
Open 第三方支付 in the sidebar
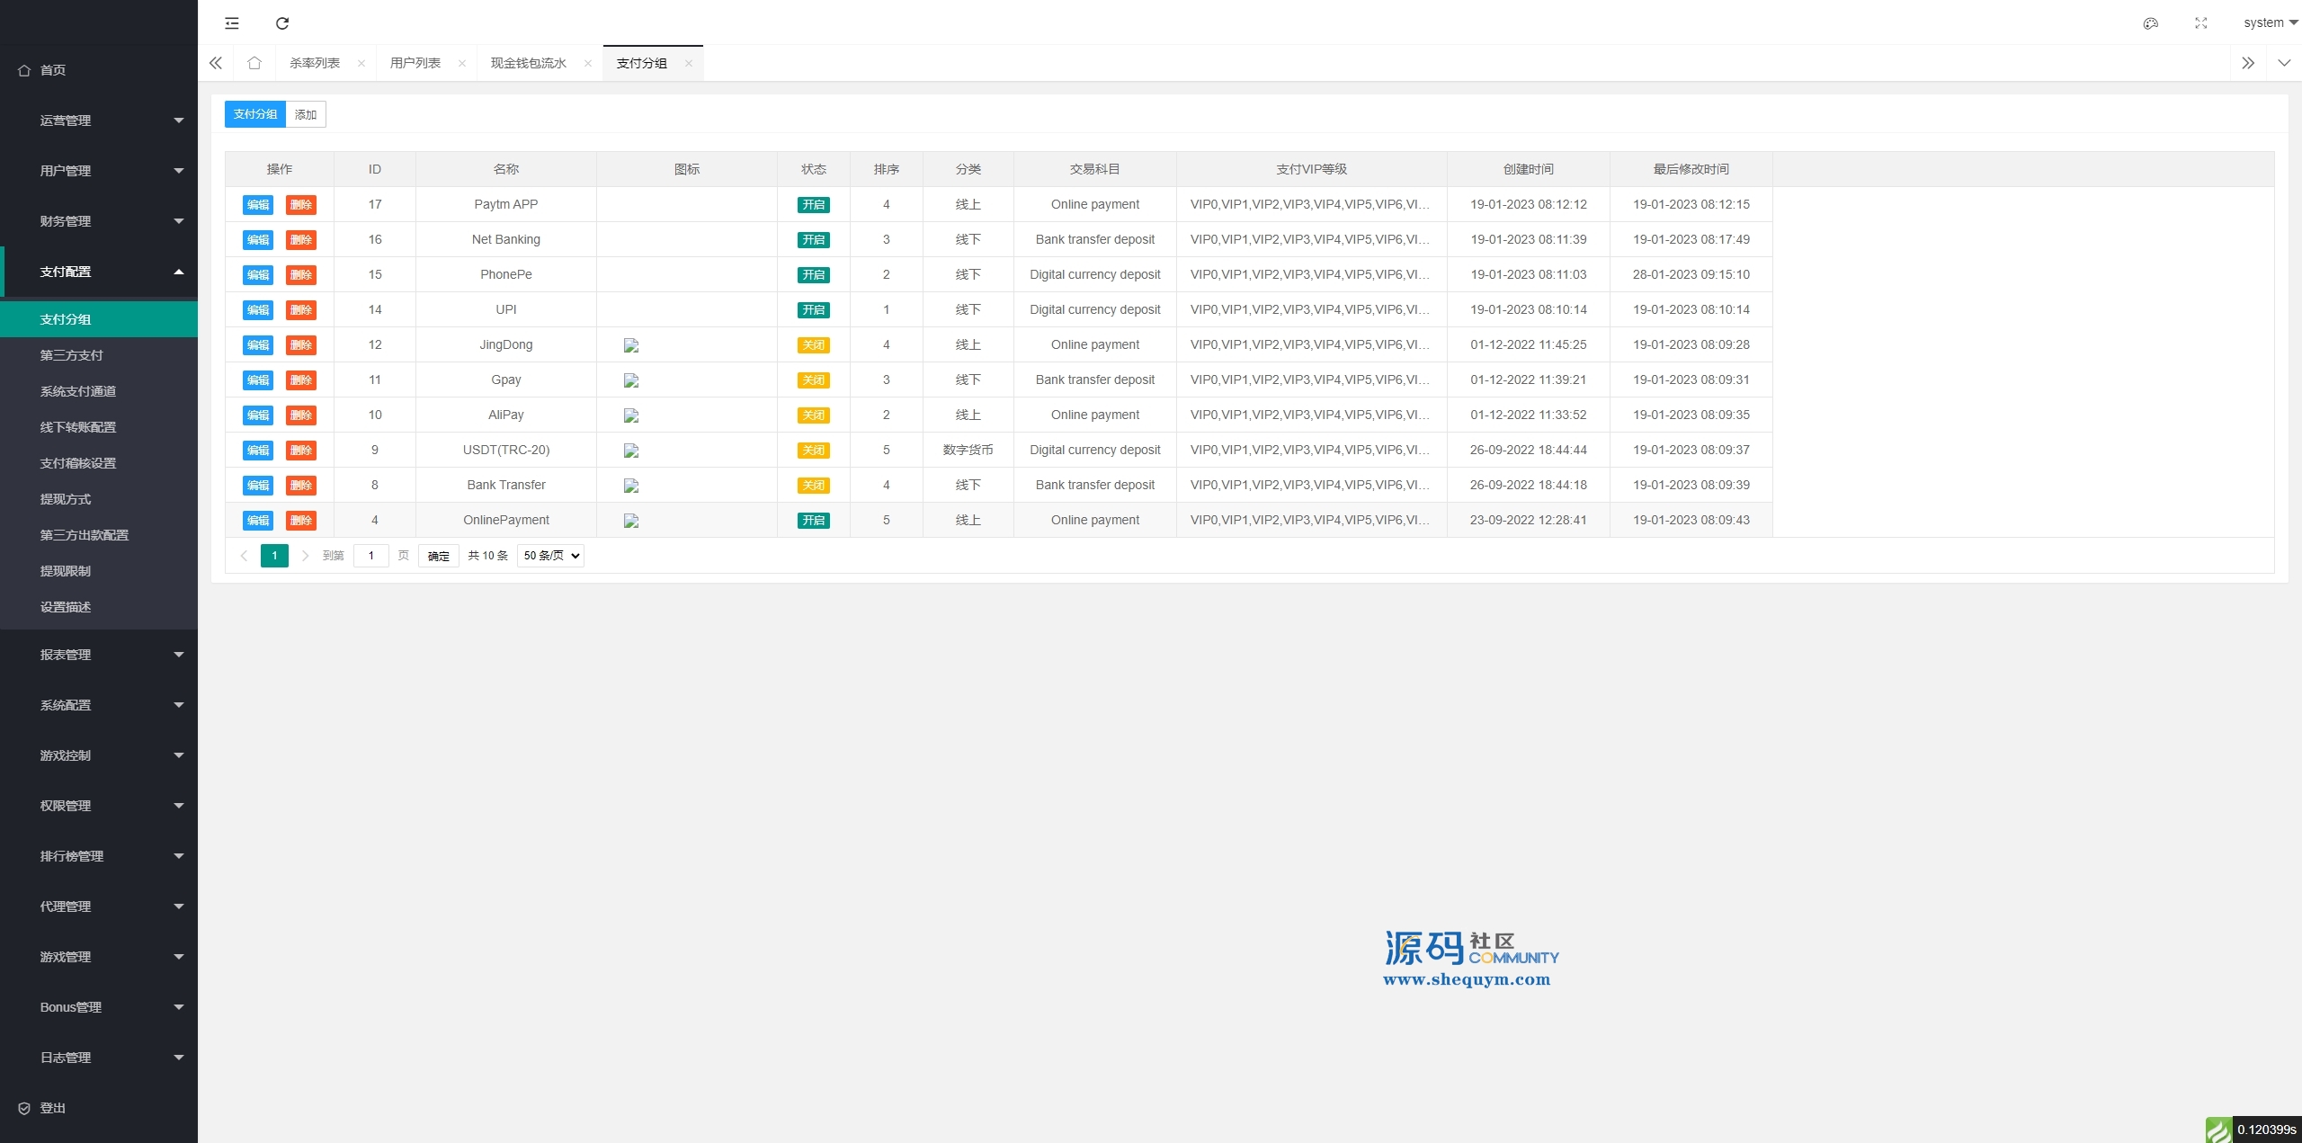72,355
